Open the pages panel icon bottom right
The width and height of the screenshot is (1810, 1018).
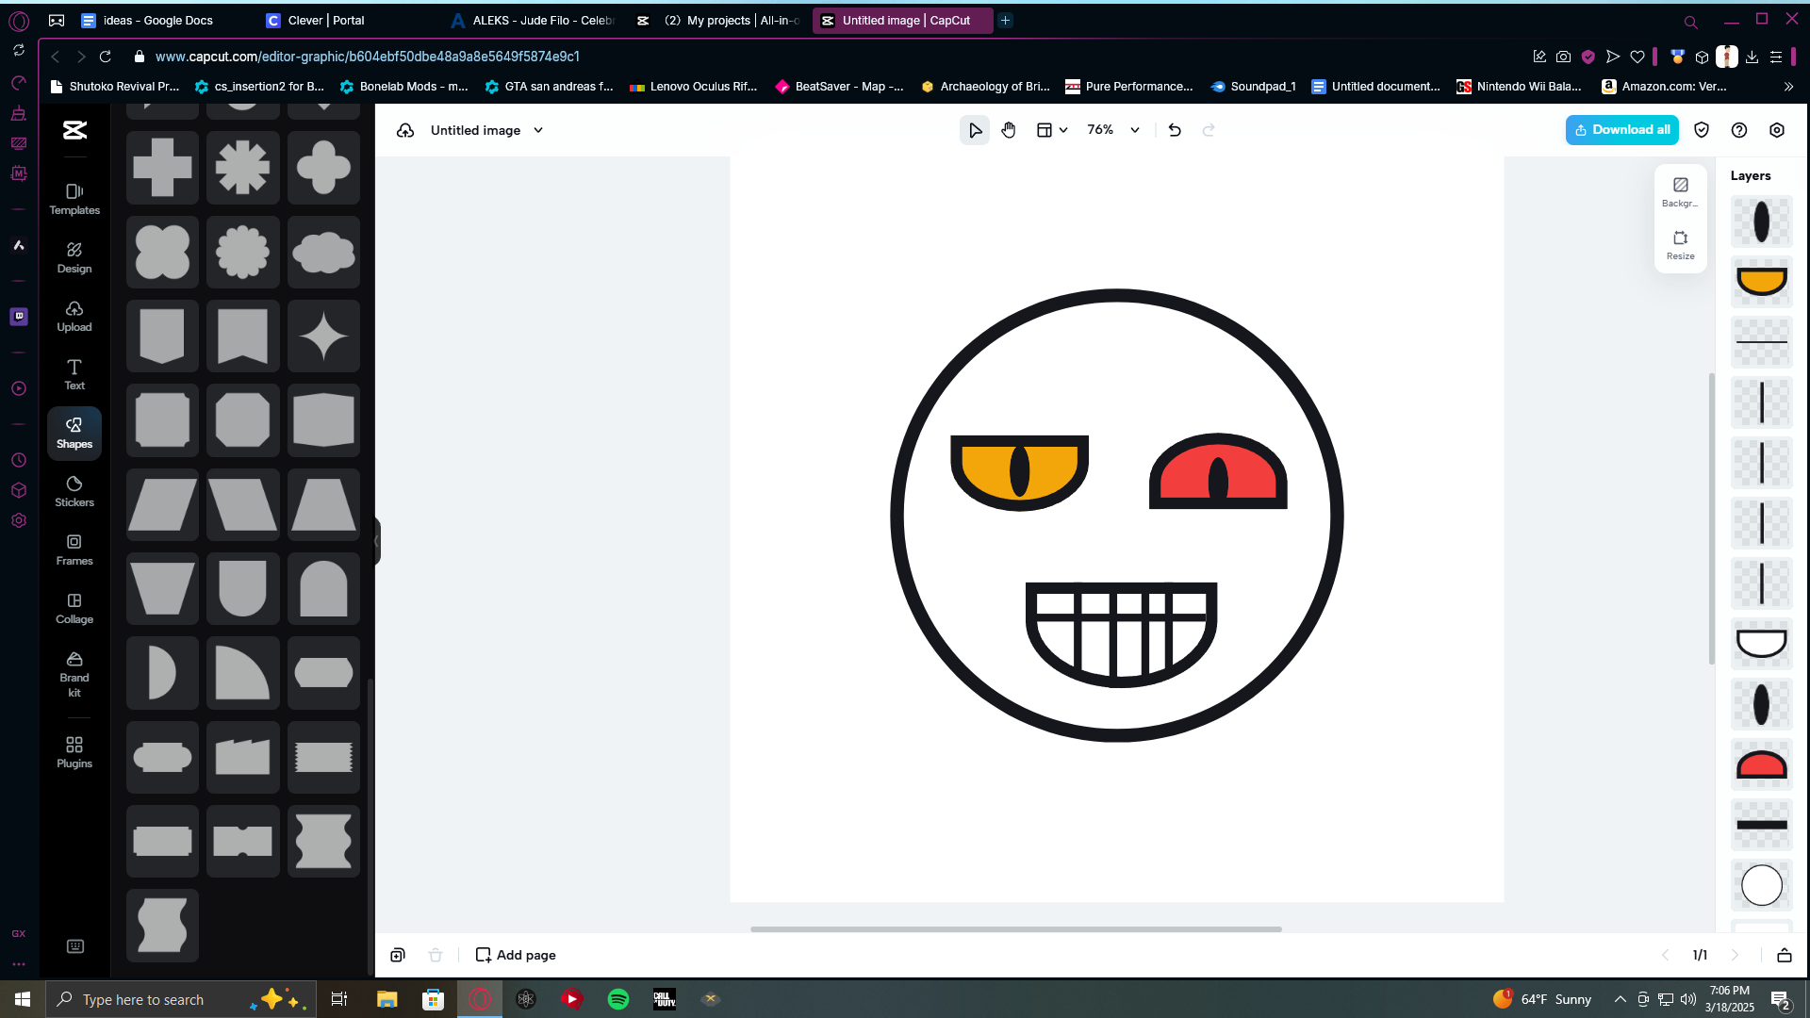pos(1785,955)
